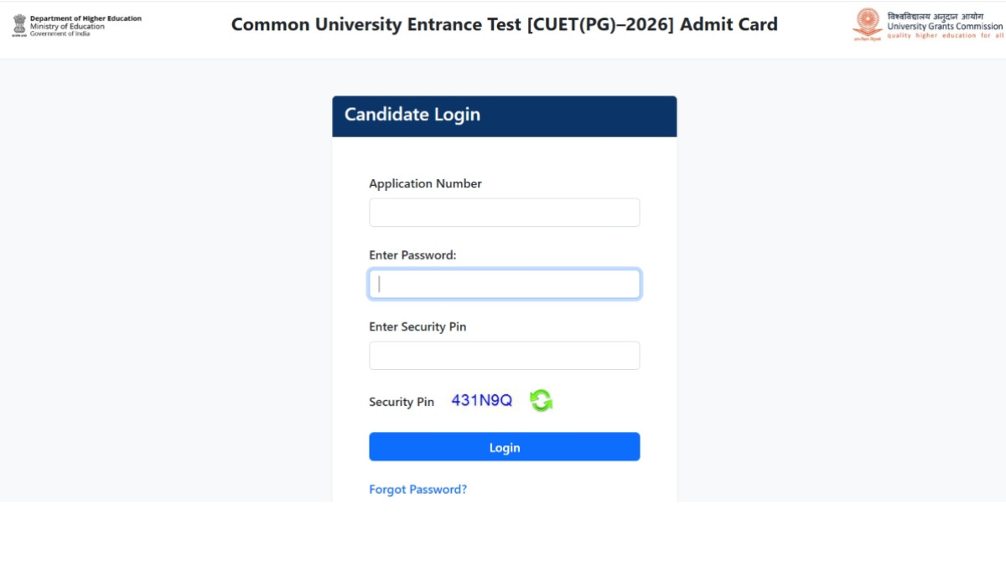
Task: Click the Government of India emblem
Action: (19, 25)
